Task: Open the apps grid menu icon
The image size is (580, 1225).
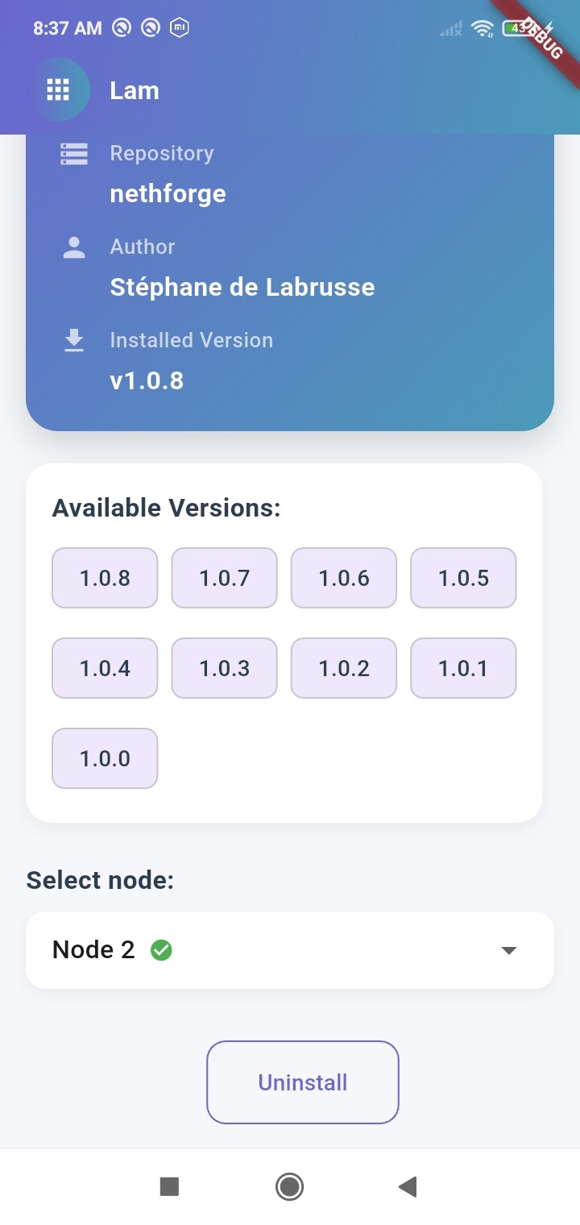Action: (58, 89)
